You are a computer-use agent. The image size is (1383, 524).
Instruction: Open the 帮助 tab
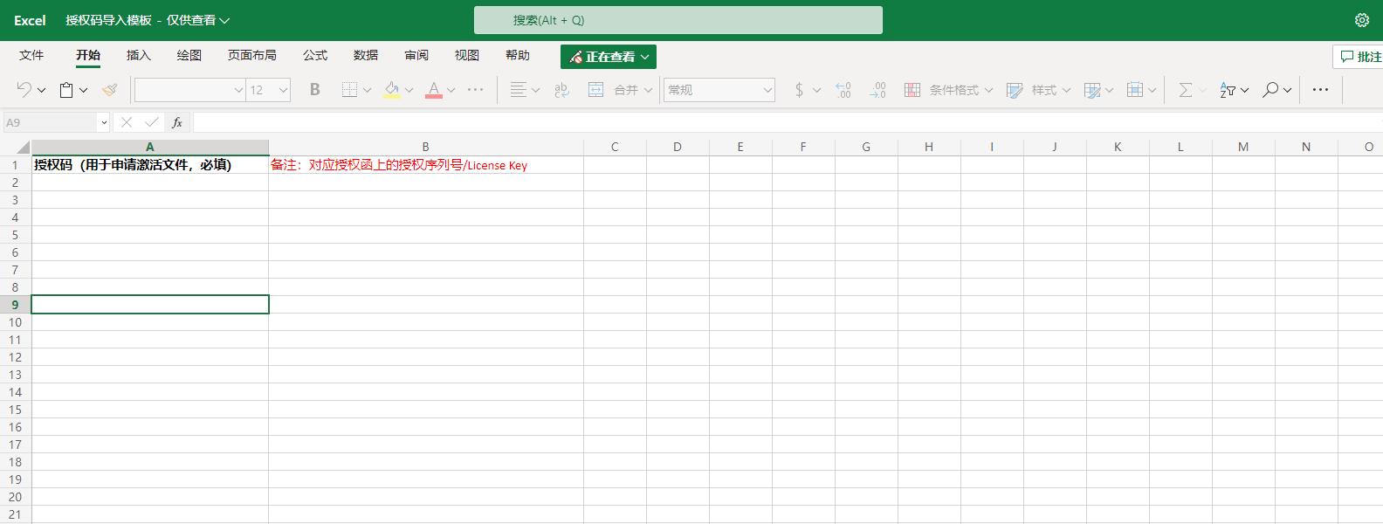pos(518,55)
